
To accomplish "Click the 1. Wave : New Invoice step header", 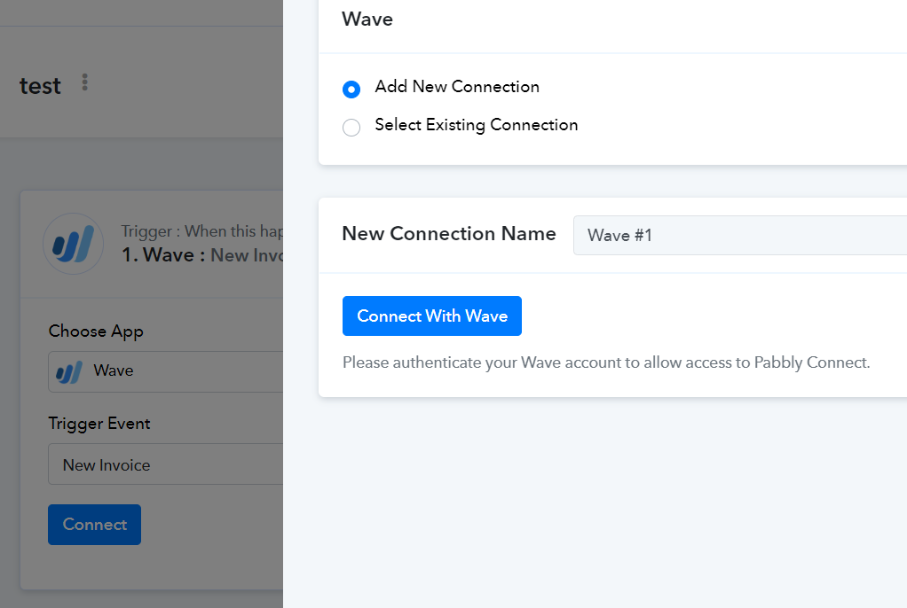I will pos(201,255).
